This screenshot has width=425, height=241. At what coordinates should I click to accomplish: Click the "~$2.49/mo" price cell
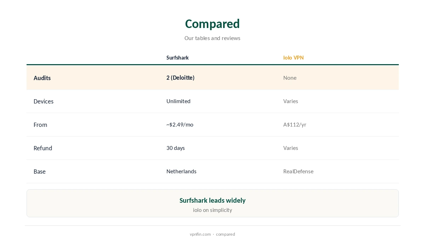point(180,124)
